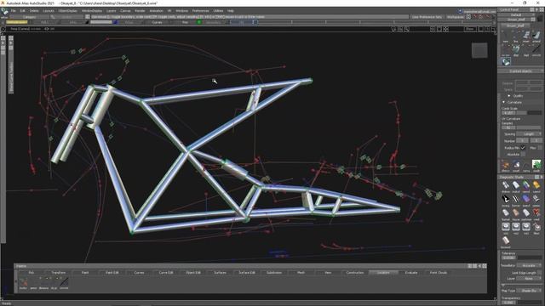Click the highlighted shelf icon in Control Panel

[x=506, y=62]
